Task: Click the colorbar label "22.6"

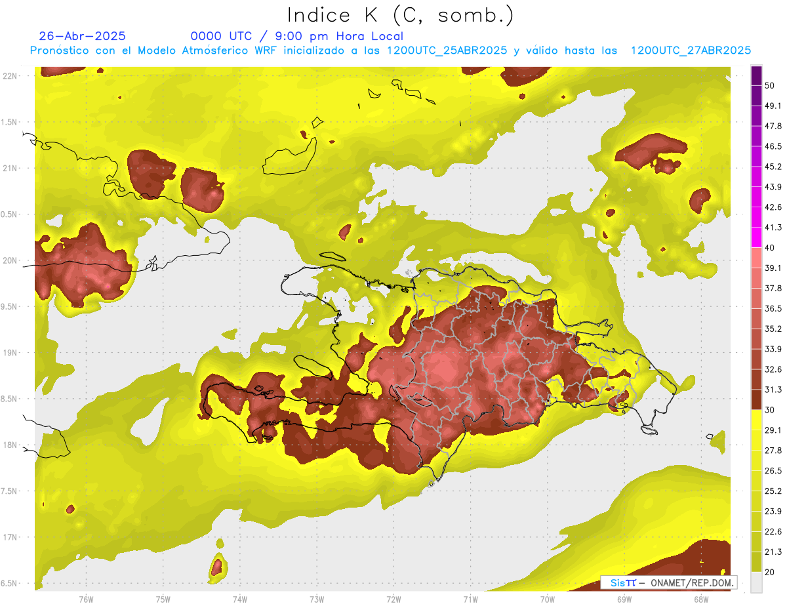Action: pos(773,532)
